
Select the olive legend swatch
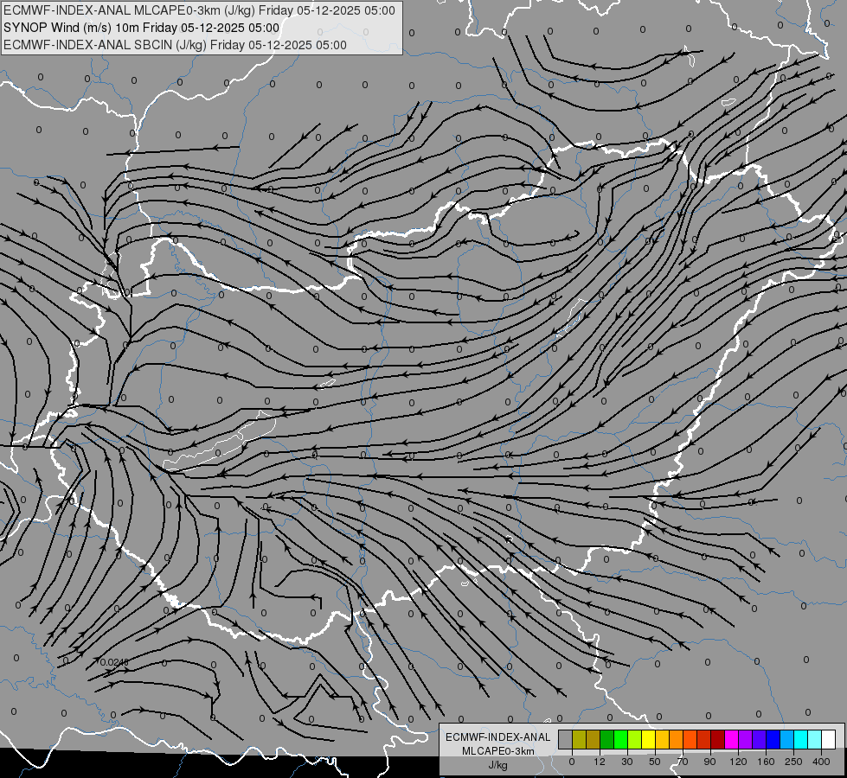point(579,739)
